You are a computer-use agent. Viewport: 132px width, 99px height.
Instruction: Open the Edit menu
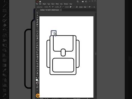click(x=40, y=4)
